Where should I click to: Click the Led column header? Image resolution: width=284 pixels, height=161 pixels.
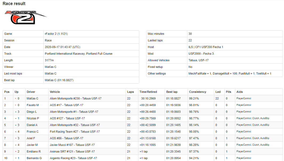pos(218,92)
